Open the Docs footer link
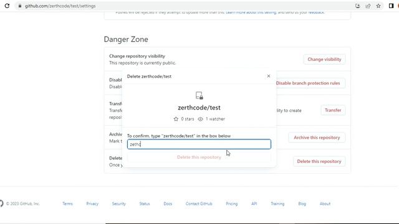Screen dimensions: 399x224 click(168, 203)
